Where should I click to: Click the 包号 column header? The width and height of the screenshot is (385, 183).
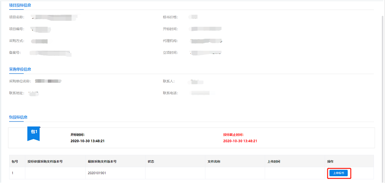pos(15,161)
